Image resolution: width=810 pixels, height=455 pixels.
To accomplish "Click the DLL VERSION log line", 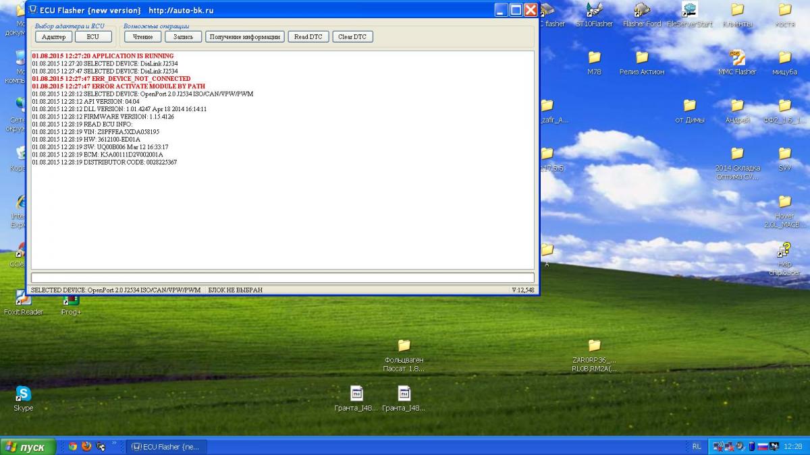I will [x=119, y=109].
